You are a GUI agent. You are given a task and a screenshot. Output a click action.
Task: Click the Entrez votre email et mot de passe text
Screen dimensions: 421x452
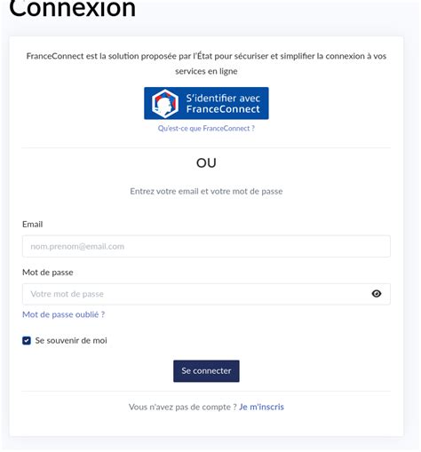pyautogui.click(x=206, y=191)
